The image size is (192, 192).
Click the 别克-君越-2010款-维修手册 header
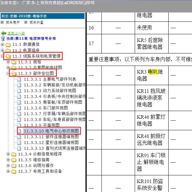[x=43, y=16]
